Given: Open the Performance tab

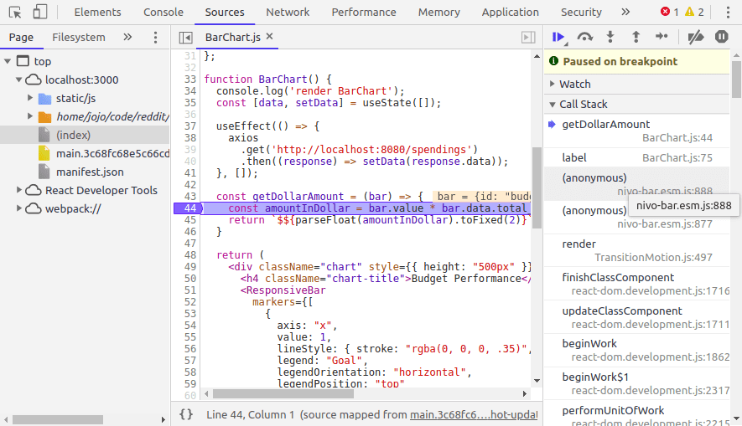Looking at the screenshot, I should pyautogui.click(x=364, y=13).
